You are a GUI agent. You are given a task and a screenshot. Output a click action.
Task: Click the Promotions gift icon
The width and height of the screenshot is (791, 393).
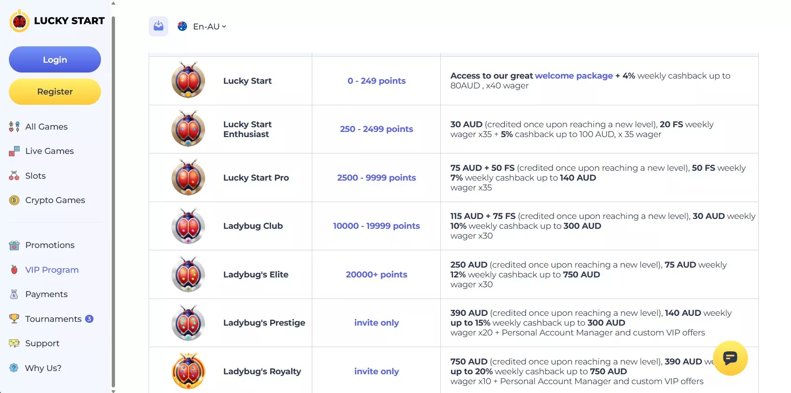tap(14, 245)
